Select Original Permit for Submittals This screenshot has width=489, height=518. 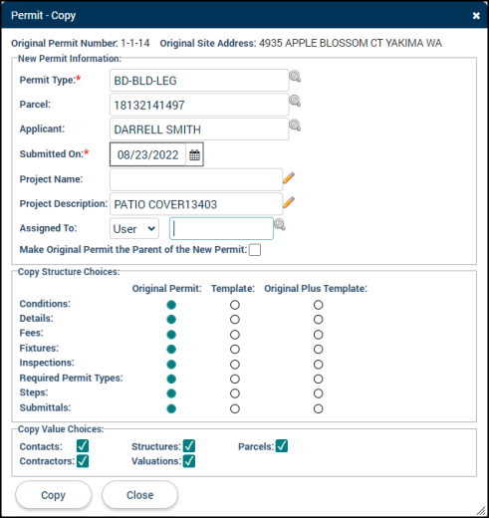171,408
